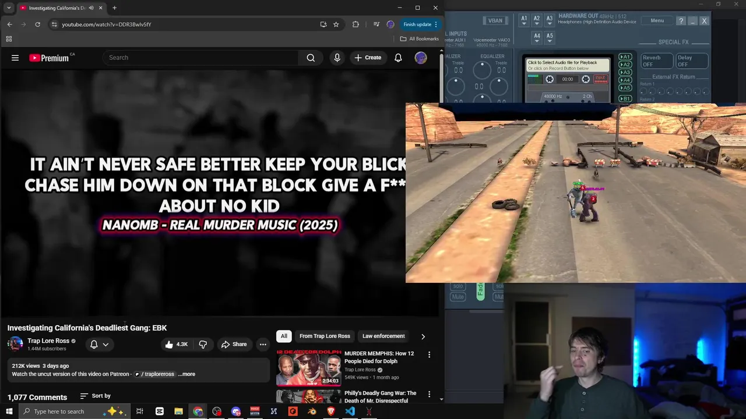Turn on Reverb effect in Voicemeeter
The width and height of the screenshot is (746, 419).
coord(657,61)
